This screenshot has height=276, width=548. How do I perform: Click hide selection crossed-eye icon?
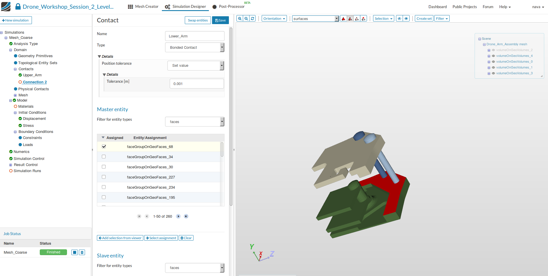coord(399,19)
